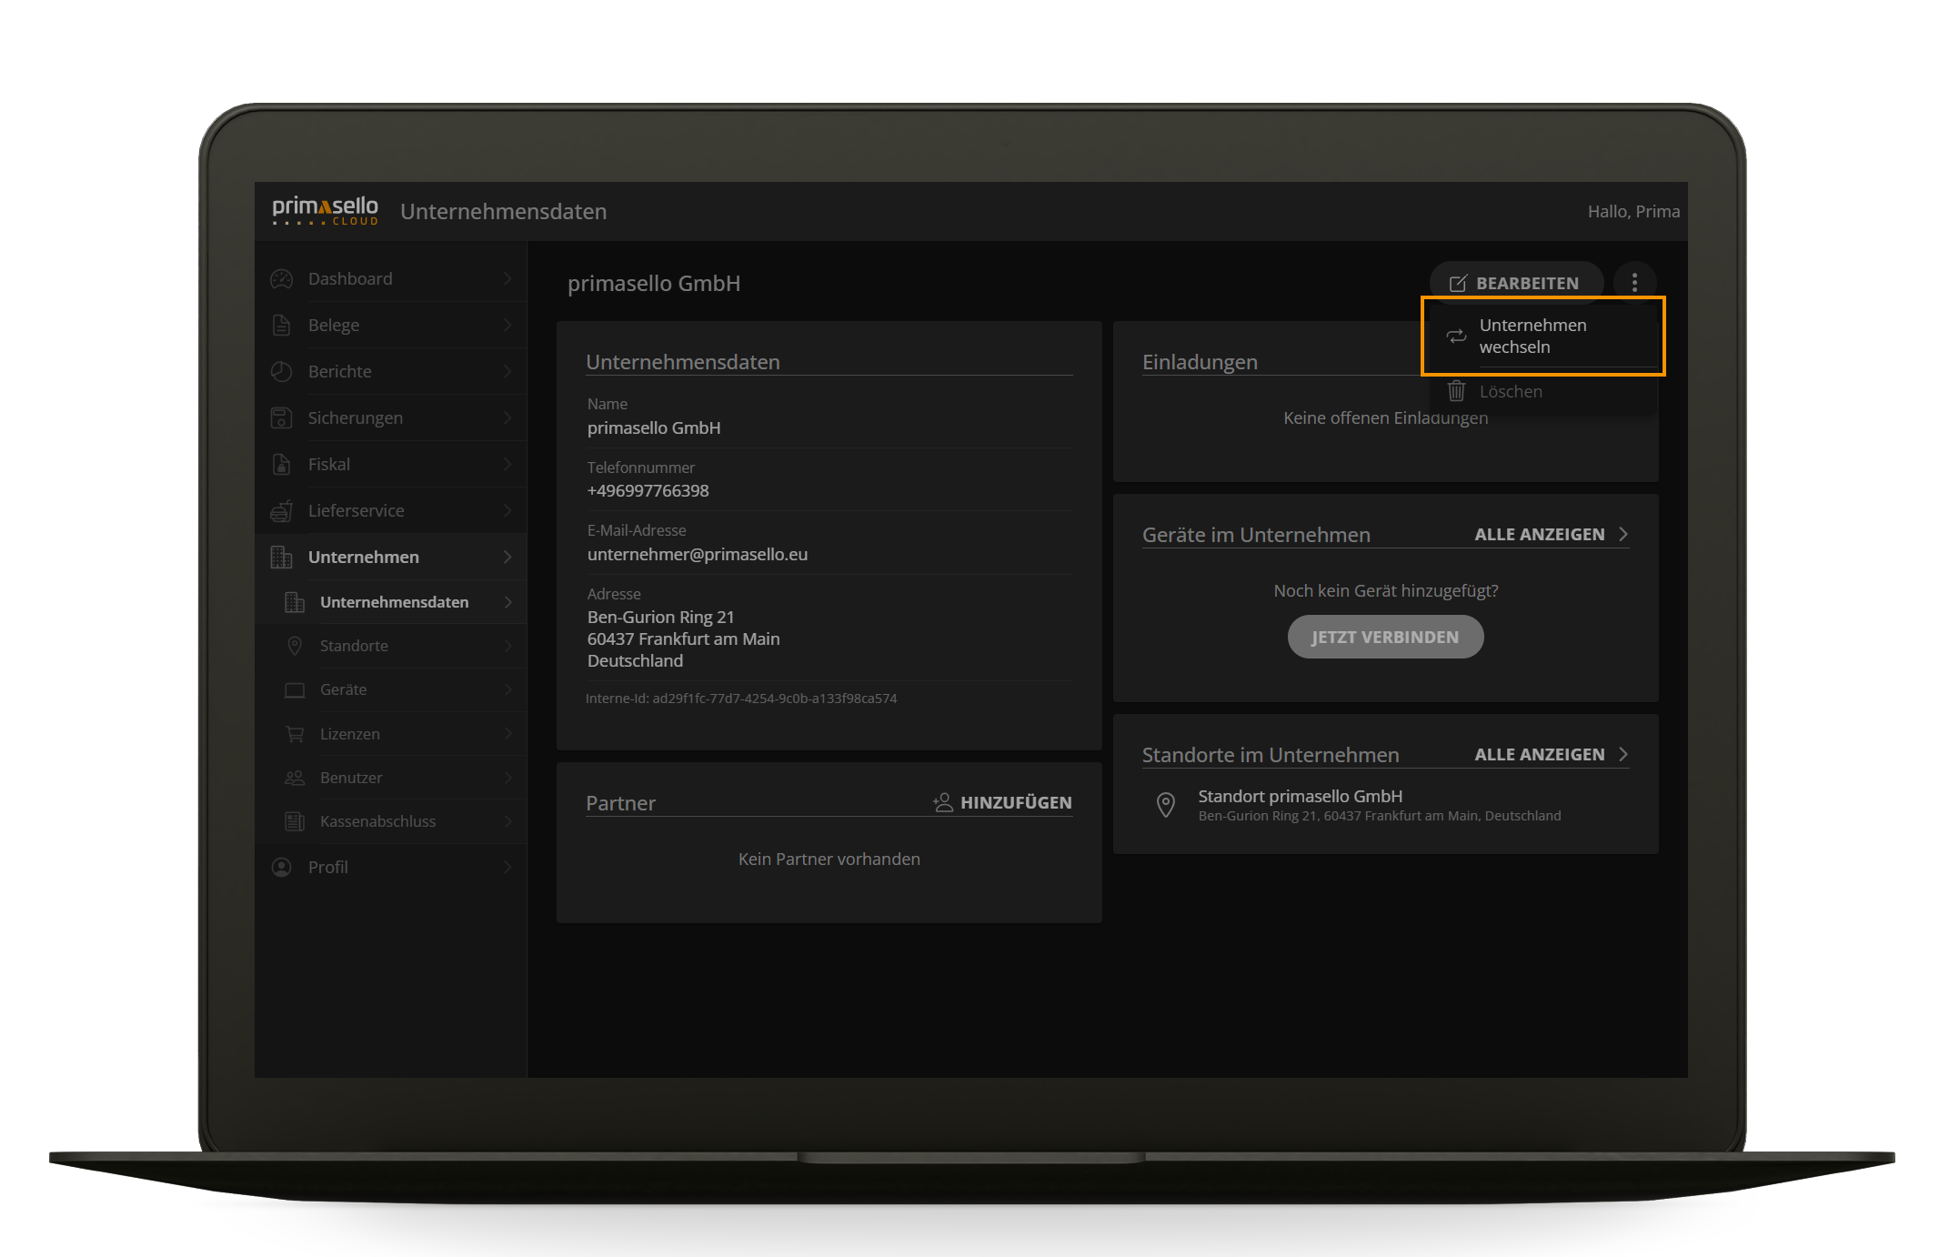This screenshot has width=1949, height=1257.
Task: Click the primasello CLOUD logo
Action: (326, 211)
